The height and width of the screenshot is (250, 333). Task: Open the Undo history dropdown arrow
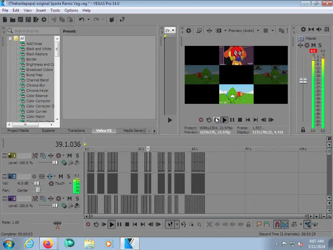tap(88, 20)
